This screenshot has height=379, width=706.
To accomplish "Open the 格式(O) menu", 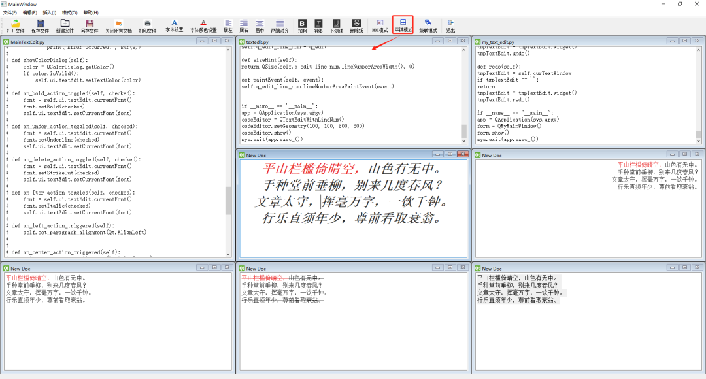I will point(69,12).
